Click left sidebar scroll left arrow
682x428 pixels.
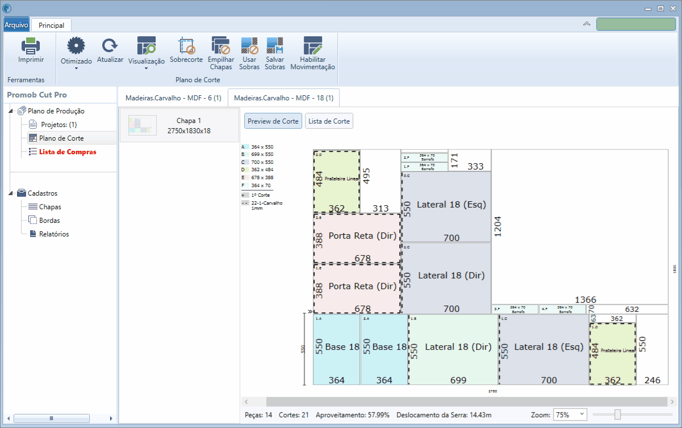click(x=7, y=418)
